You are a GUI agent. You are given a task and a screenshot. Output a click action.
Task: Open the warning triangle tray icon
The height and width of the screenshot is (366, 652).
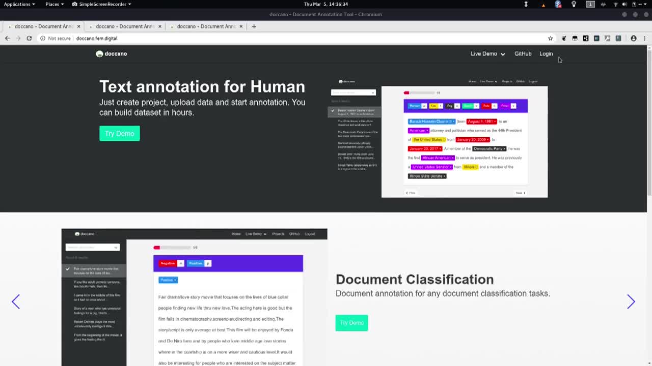point(543,5)
